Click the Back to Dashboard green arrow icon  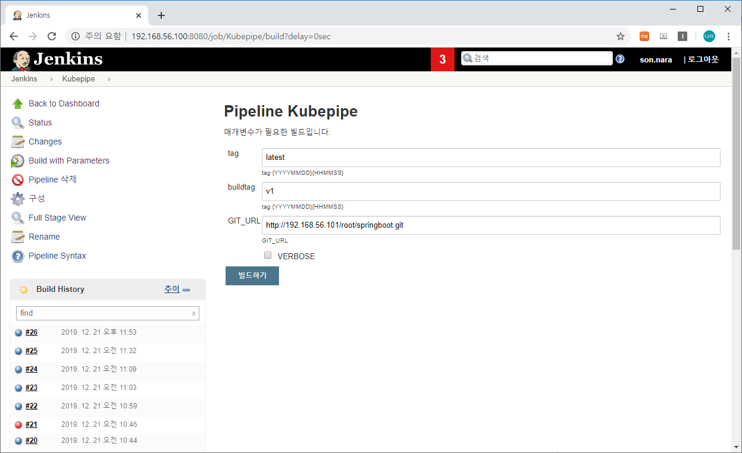[18, 103]
